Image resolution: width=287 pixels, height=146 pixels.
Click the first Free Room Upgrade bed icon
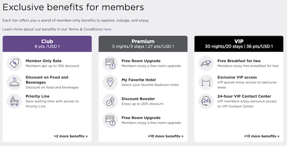pos(110,63)
